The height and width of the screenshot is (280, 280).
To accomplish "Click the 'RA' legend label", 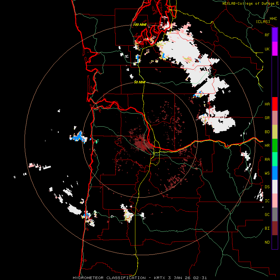I will (x=267, y=160).
